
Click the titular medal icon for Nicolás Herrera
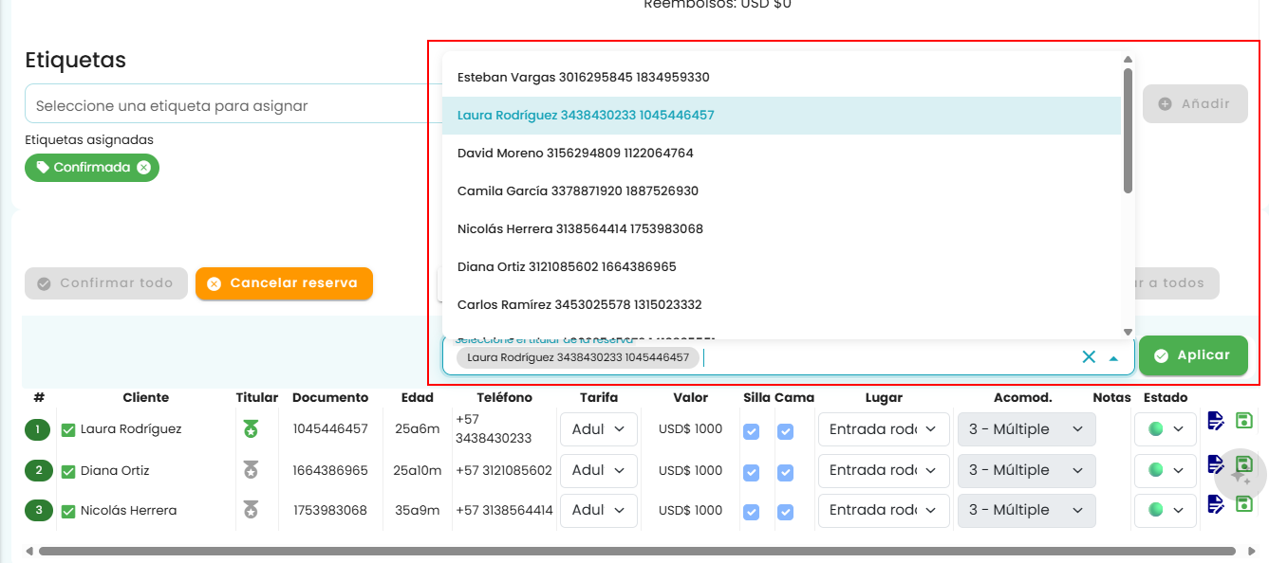point(251,511)
